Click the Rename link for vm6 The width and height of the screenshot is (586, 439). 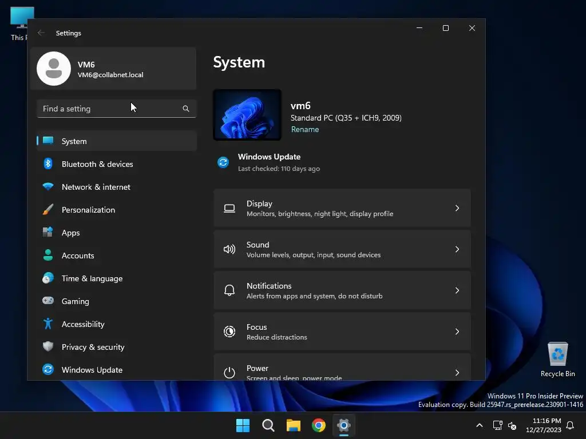pos(305,129)
